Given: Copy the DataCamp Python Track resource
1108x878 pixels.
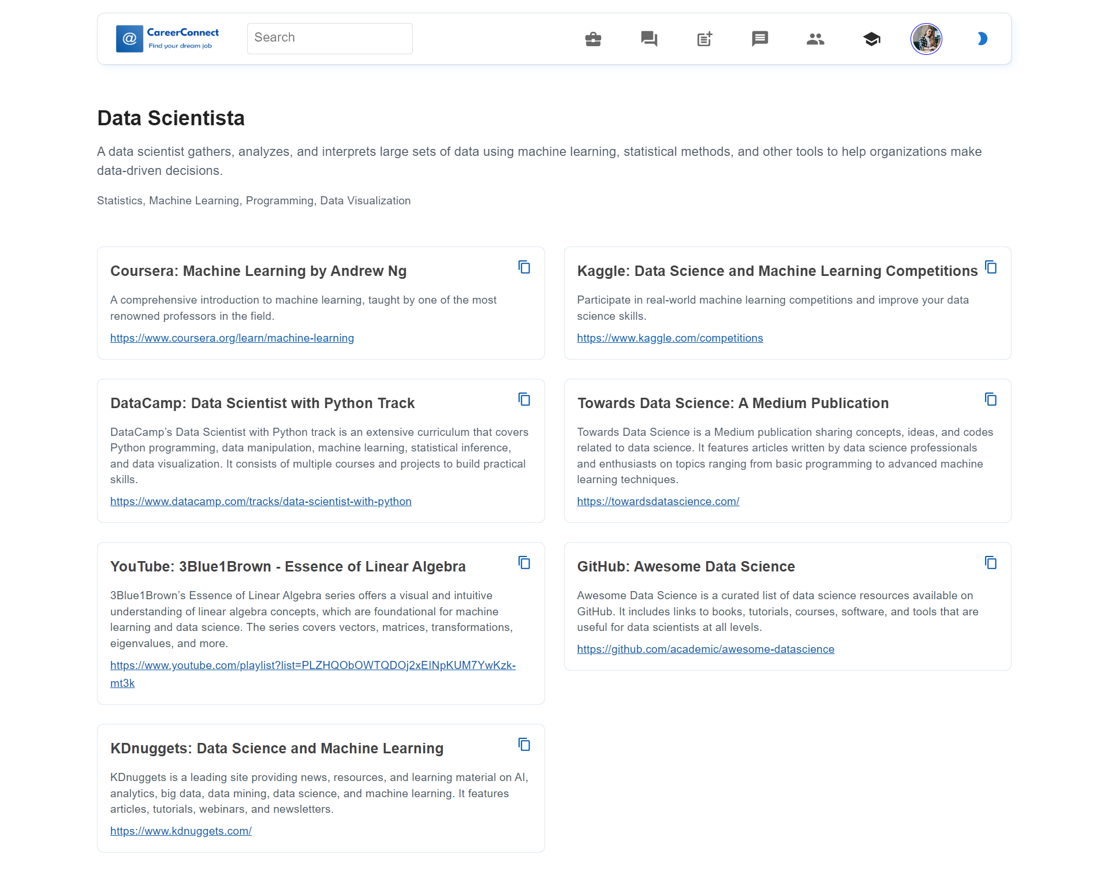Looking at the screenshot, I should click(x=524, y=399).
